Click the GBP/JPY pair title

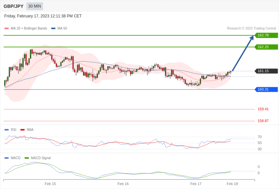pos(13,6)
